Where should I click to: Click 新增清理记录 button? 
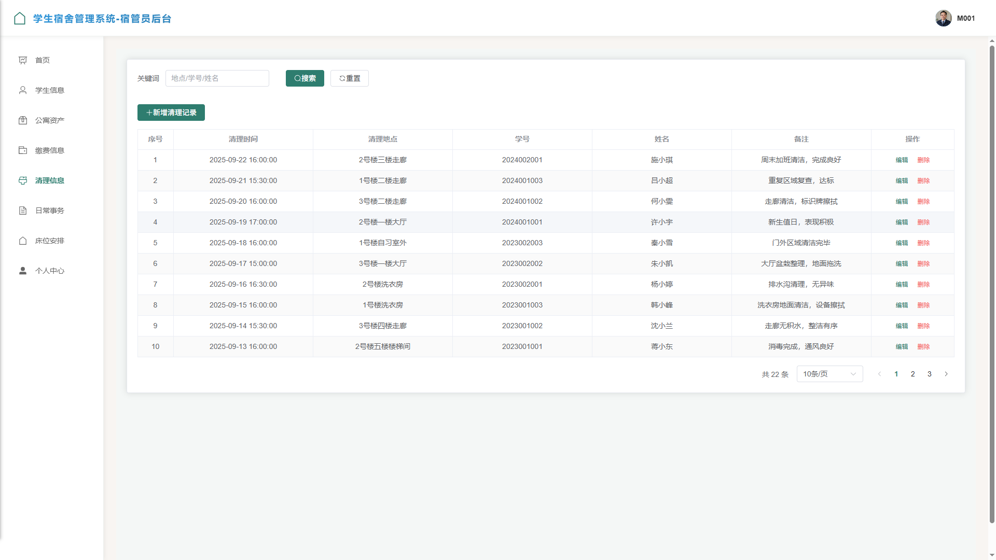[x=171, y=113]
